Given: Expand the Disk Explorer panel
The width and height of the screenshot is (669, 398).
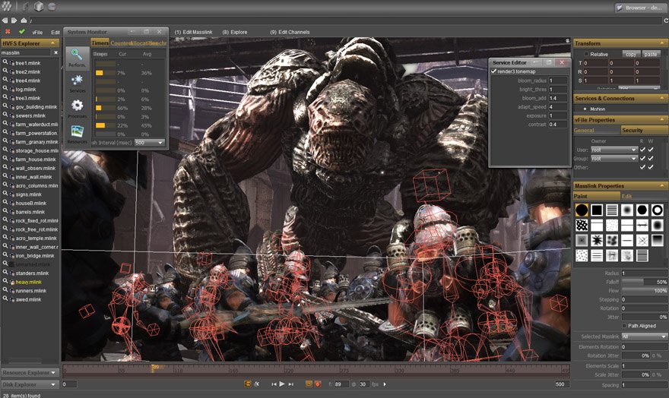Looking at the screenshot, I should [x=30, y=384].
